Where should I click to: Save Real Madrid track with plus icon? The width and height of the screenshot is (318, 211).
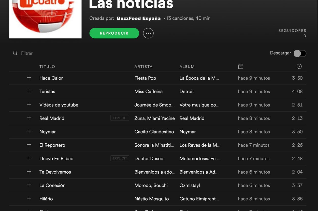click(x=29, y=118)
